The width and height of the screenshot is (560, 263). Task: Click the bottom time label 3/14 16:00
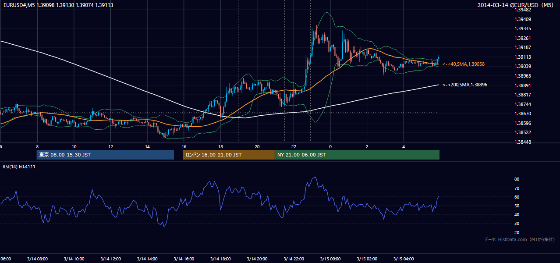184,259
